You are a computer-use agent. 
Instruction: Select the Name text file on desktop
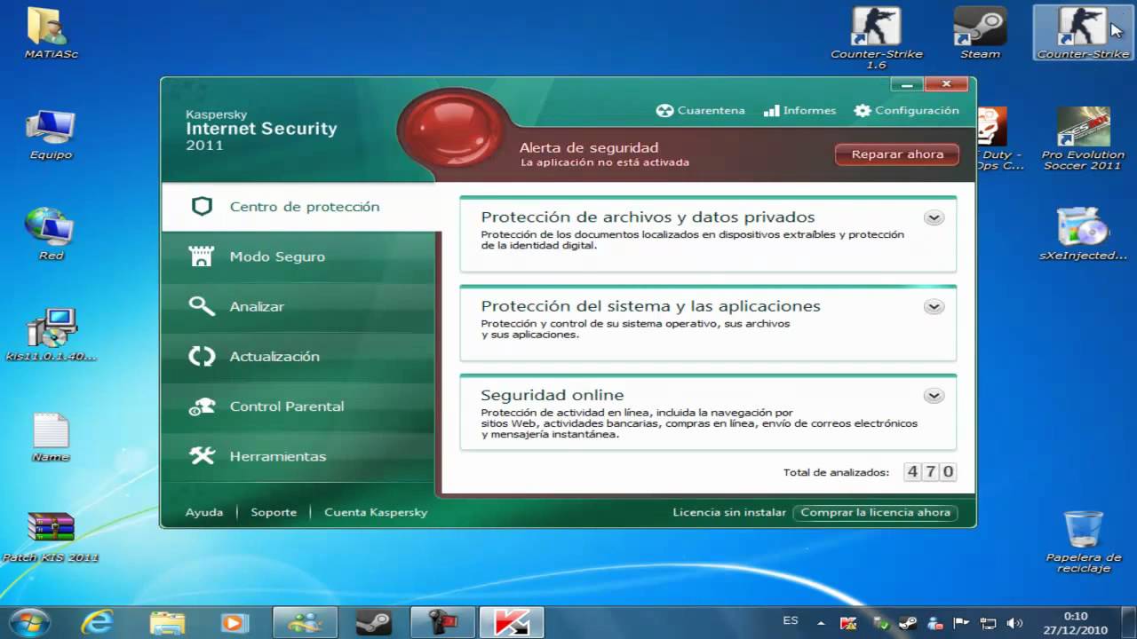click(51, 438)
